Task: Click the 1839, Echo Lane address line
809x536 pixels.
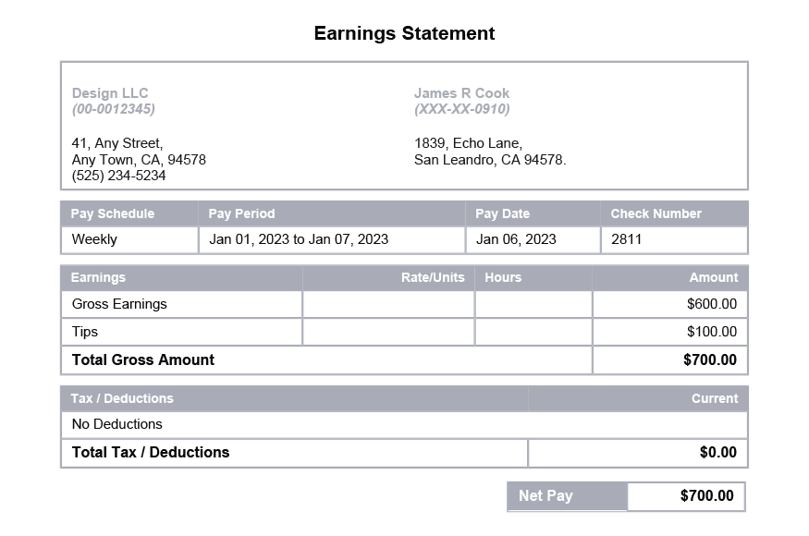Action: [468, 143]
